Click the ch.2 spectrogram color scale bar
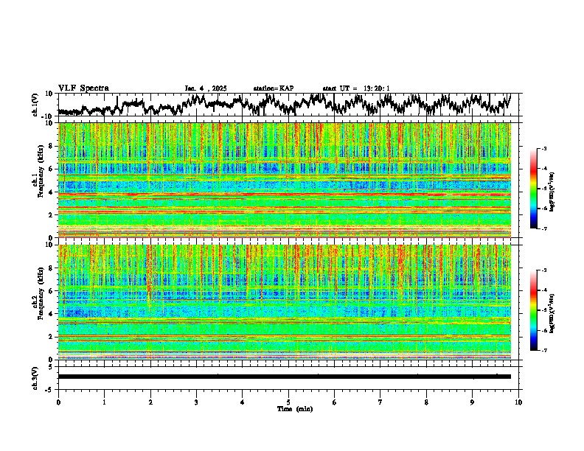This screenshot has height=451, width=584. point(533,310)
